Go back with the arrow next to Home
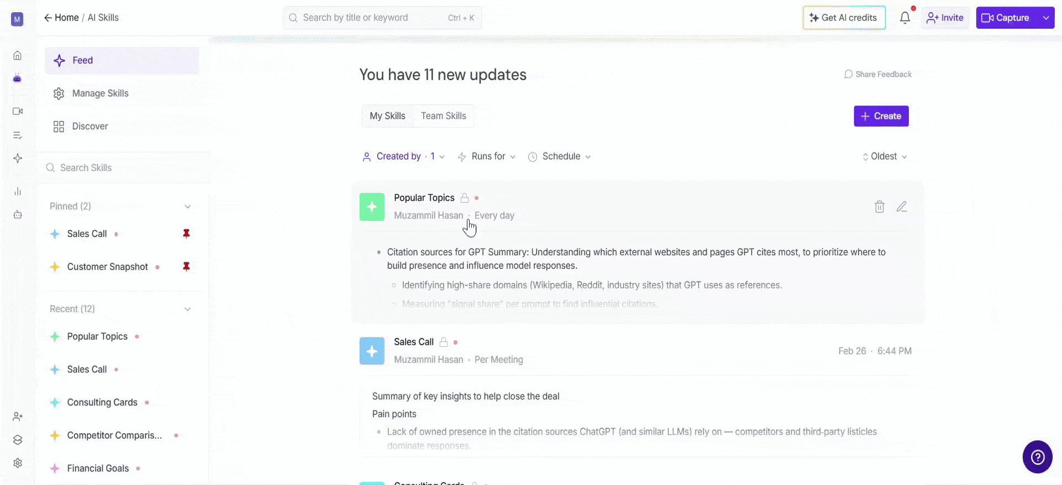This screenshot has width=1062, height=485. (x=48, y=18)
